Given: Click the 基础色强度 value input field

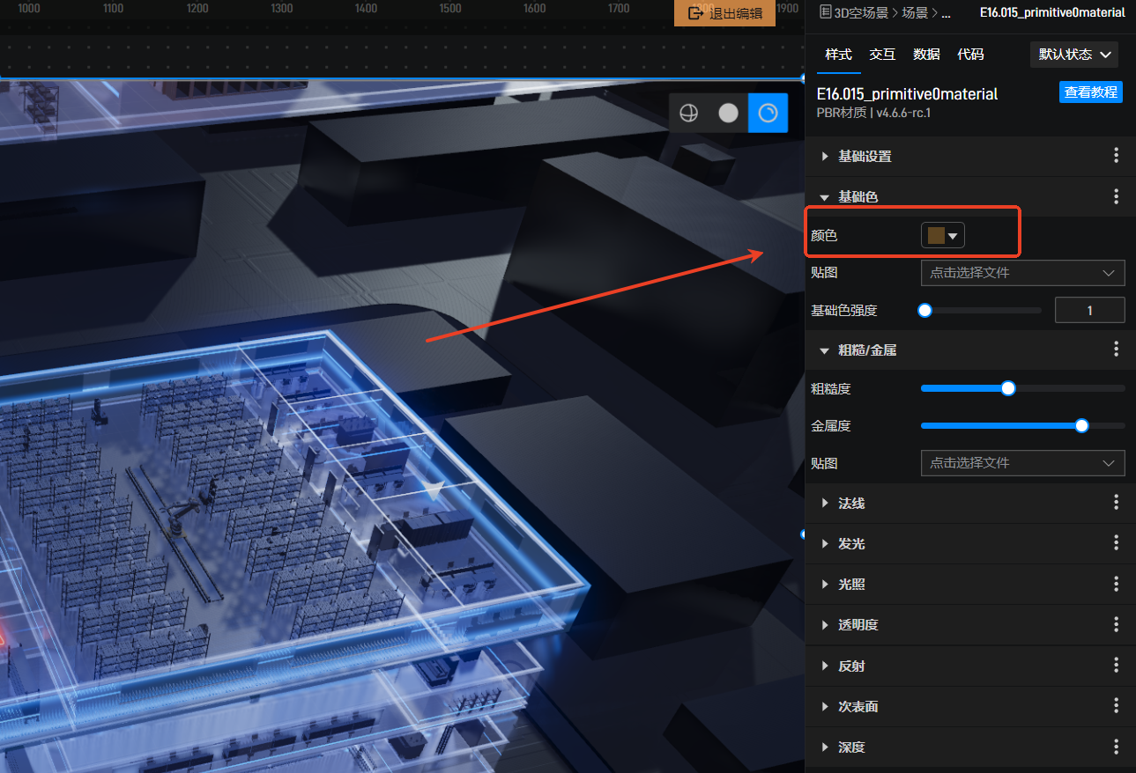Looking at the screenshot, I should click(1089, 310).
